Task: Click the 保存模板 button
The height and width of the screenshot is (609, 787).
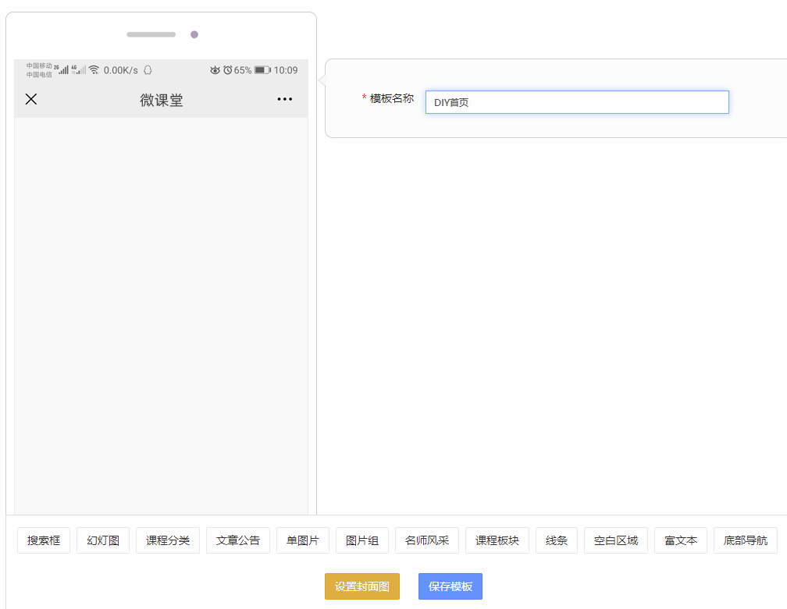Action: pyautogui.click(x=450, y=586)
